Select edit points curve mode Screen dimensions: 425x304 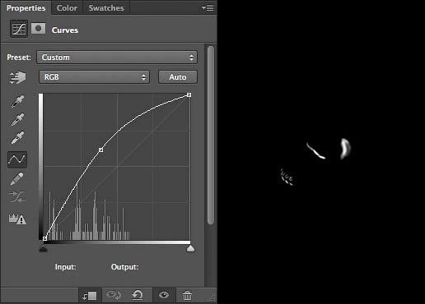[17, 159]
